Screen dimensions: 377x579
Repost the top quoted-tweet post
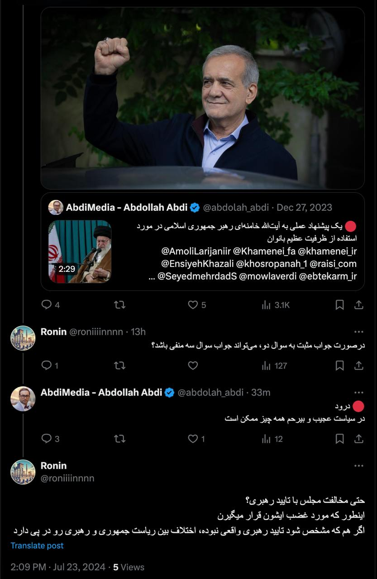point(119,305)
